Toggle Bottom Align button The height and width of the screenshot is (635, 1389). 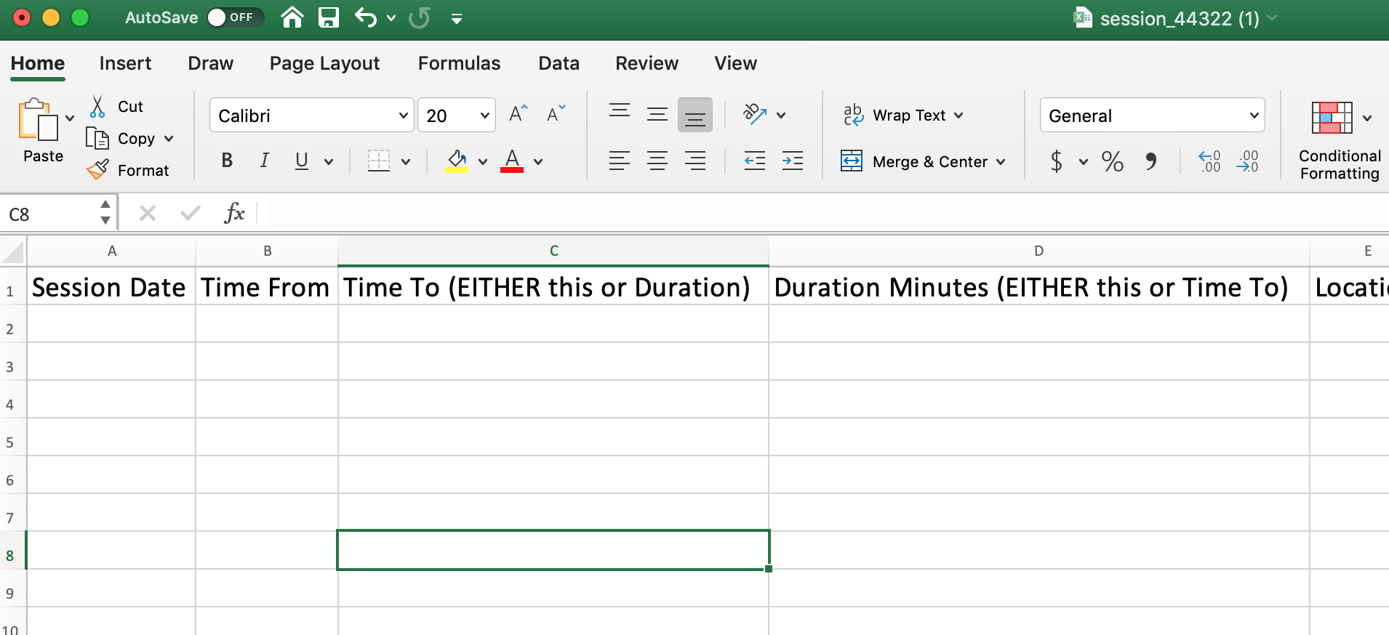[x=695, y=115]
